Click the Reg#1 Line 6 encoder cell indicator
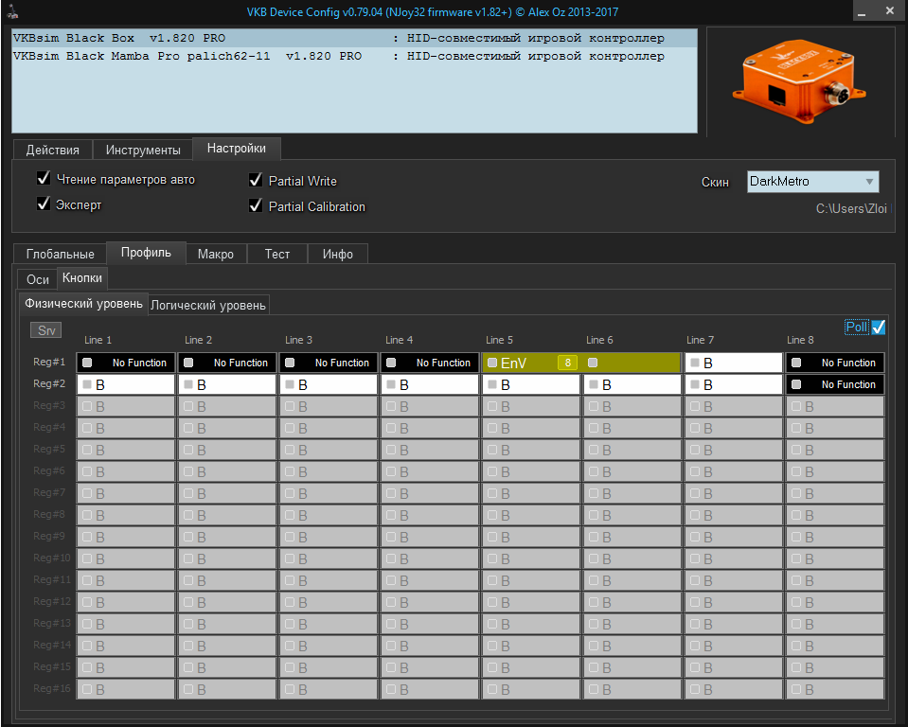Image resolution: width=908 pixels, height=727 pixels. pyautogui.click(x=593, y=363)
